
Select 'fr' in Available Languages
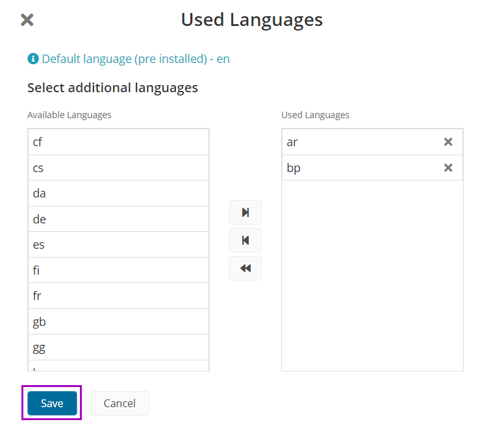pos(118,296)
